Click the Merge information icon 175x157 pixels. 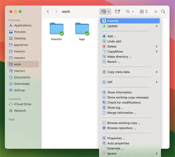click(x=104, y=113)
